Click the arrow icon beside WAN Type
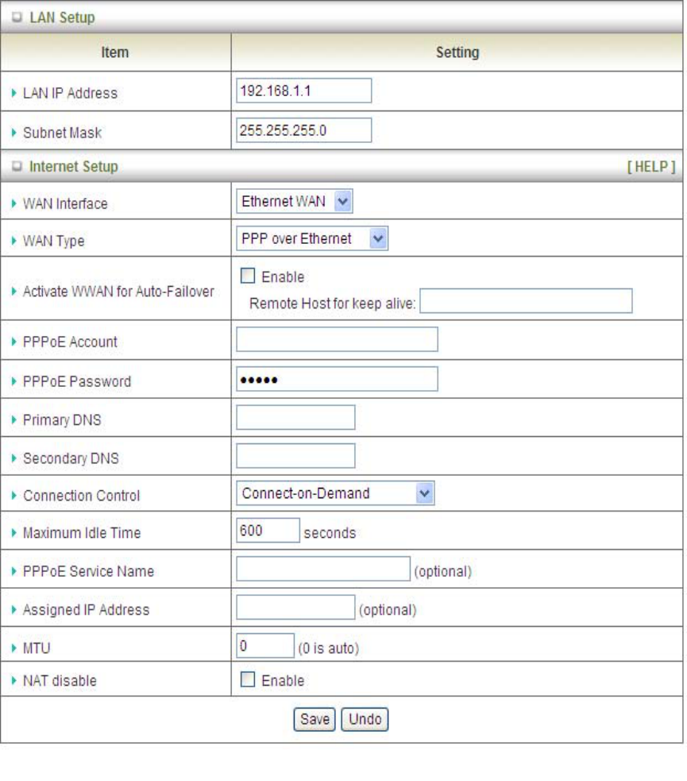 pyautogui.click(x=12, y=240)
